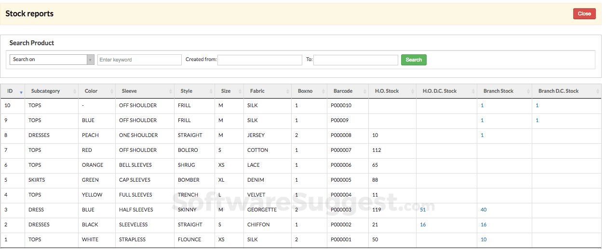Close the Stock reports panel
Viewport: 606px width, 249px height.
coord(584,13)
